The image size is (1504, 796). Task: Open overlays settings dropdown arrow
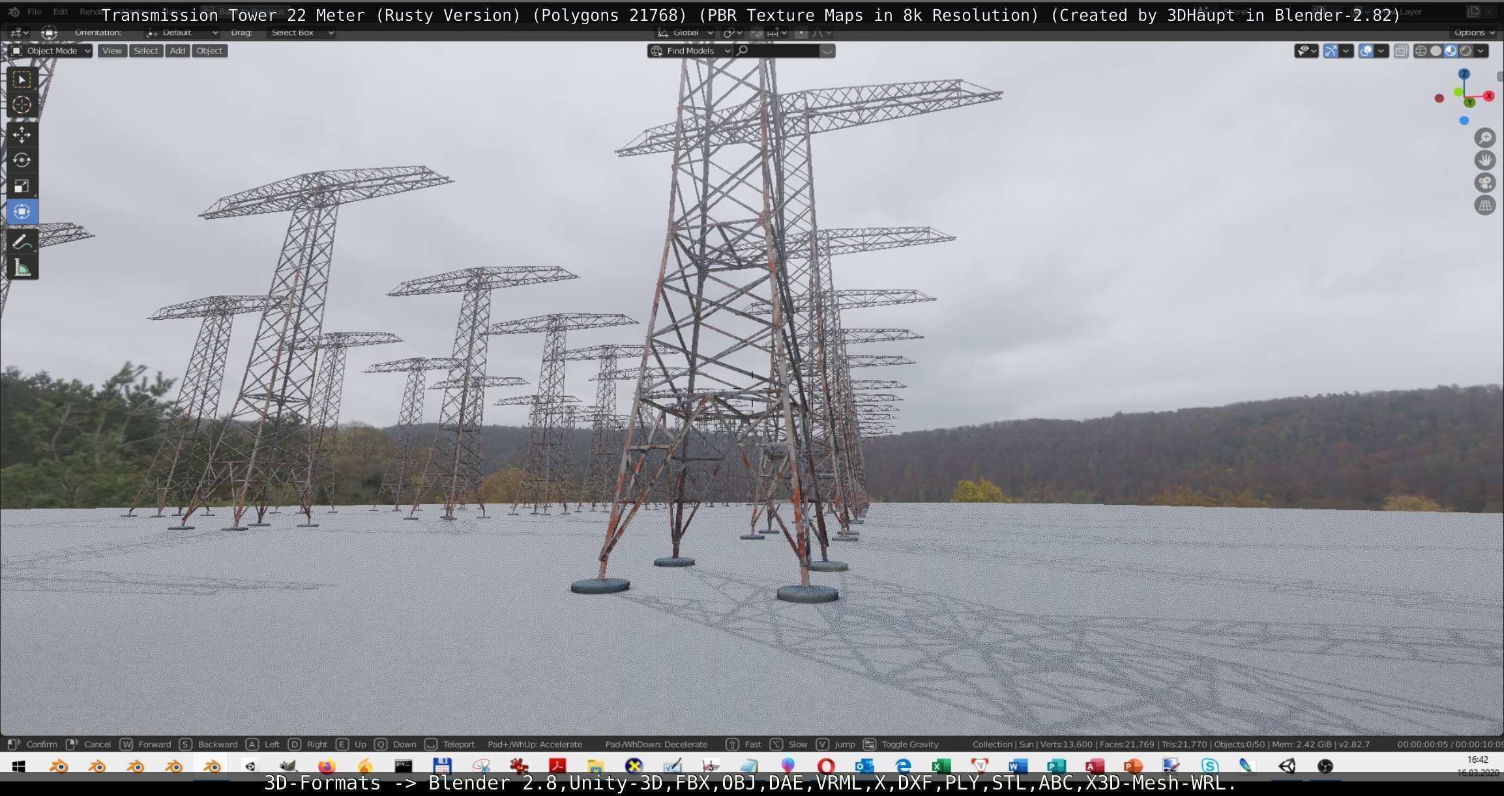pyautogui.click(x=1381, y=51)
